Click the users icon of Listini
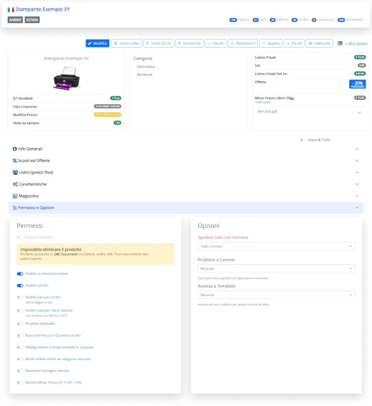This screenshot has height=406, width=372. pyautogui.click(x=15, y=172)
